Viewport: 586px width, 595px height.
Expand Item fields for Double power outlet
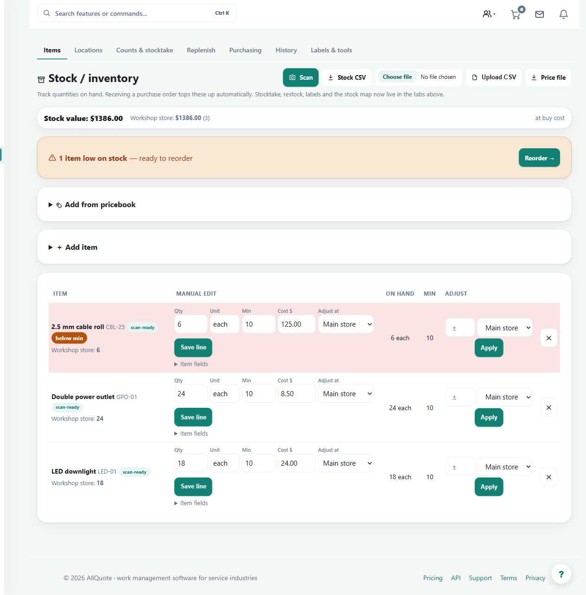coord(191,434)
